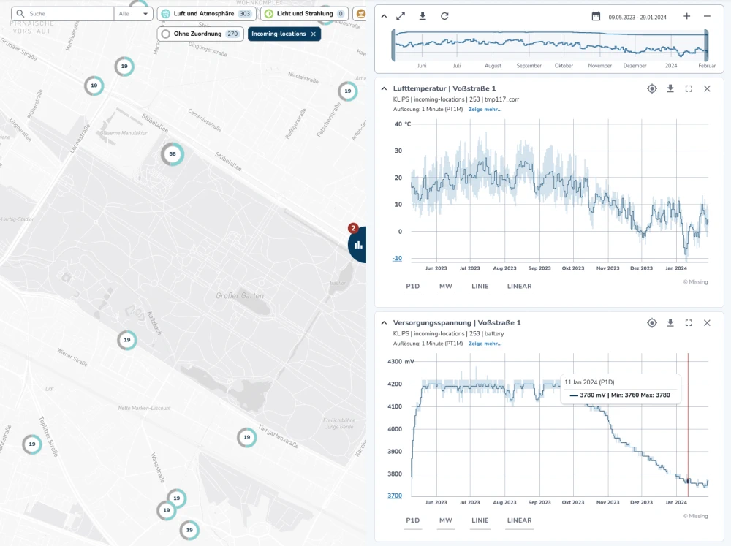The width and height of the screenshot is (731, 546).
Task: Open the Alle filter dropdown
Action: 133,13
